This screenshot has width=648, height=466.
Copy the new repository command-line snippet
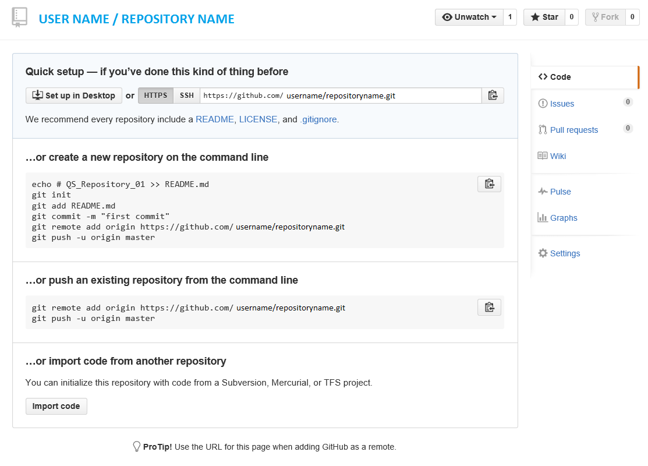pos(489,183)
